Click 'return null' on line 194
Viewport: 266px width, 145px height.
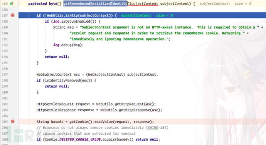click(56, 57)
